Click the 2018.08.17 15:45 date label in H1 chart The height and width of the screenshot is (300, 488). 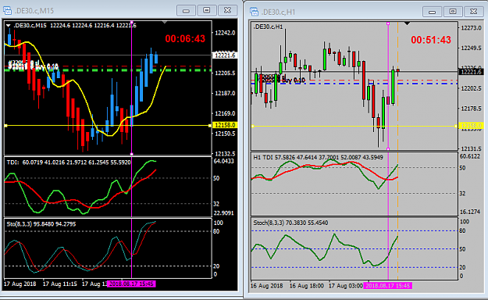tap(387, 286)
